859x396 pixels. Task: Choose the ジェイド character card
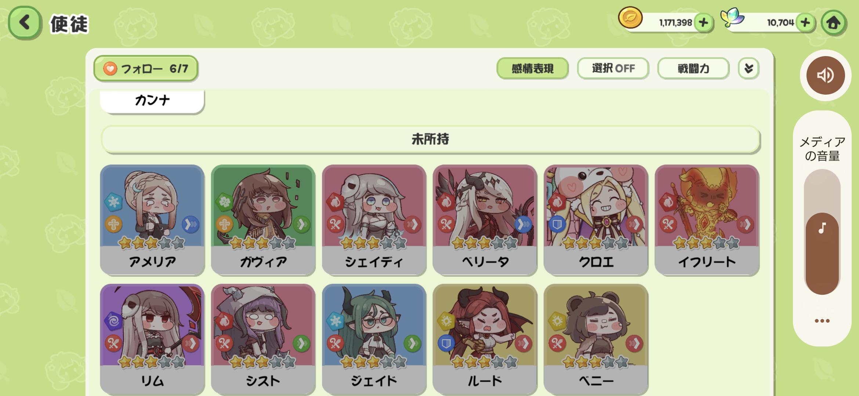click(x=374, y=339)
